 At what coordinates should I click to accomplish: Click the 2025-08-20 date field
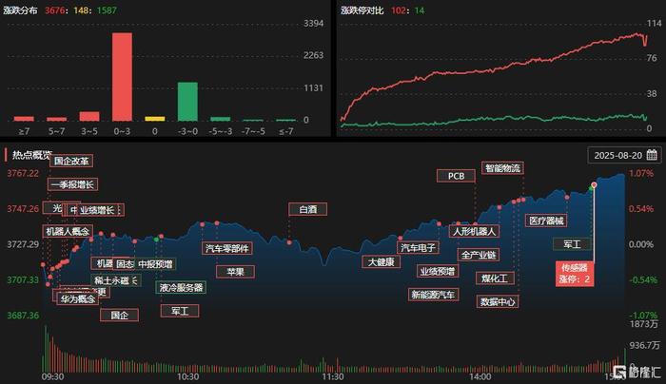pos(624,155)
